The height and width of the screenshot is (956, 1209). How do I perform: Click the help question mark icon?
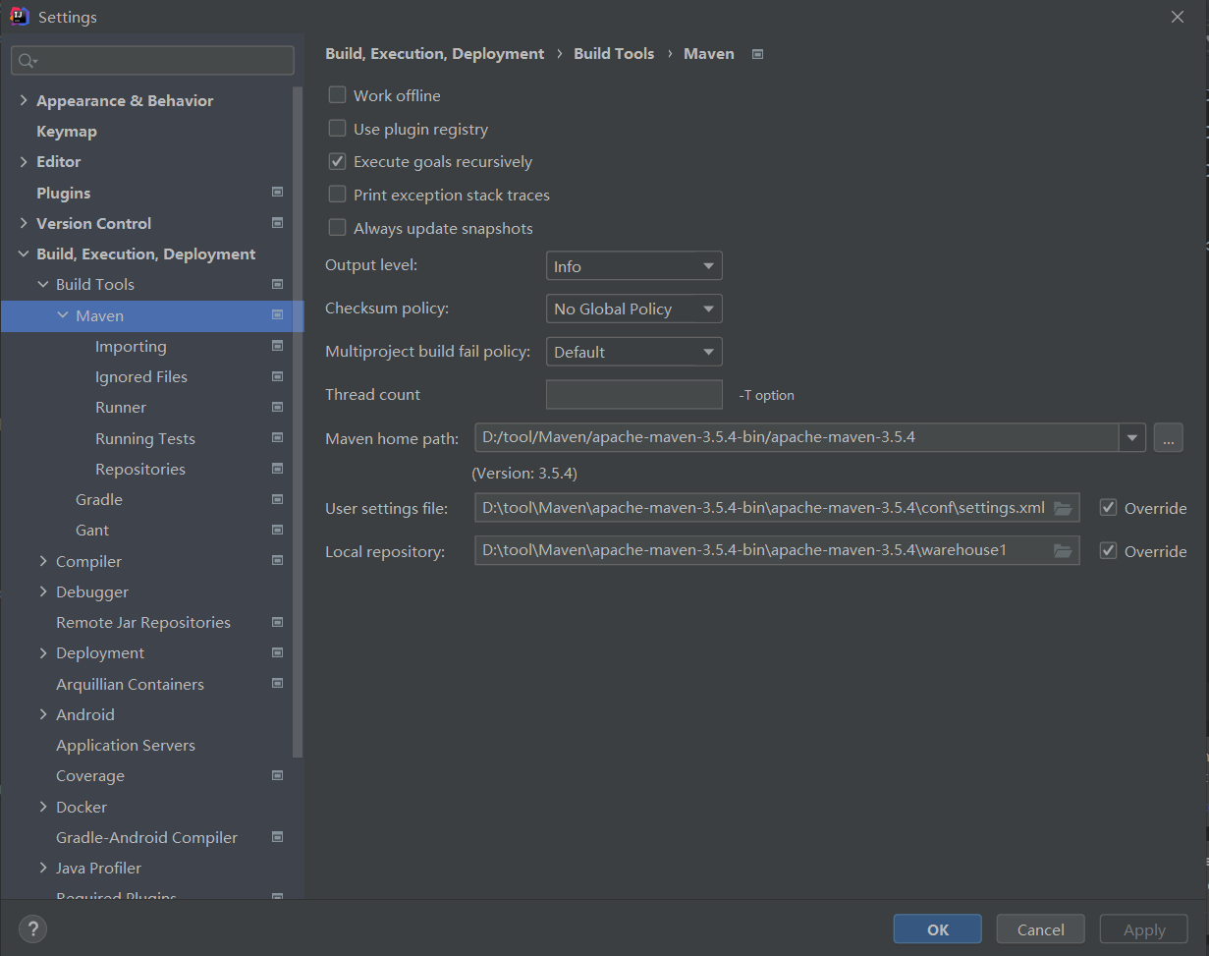pos(32,928)
